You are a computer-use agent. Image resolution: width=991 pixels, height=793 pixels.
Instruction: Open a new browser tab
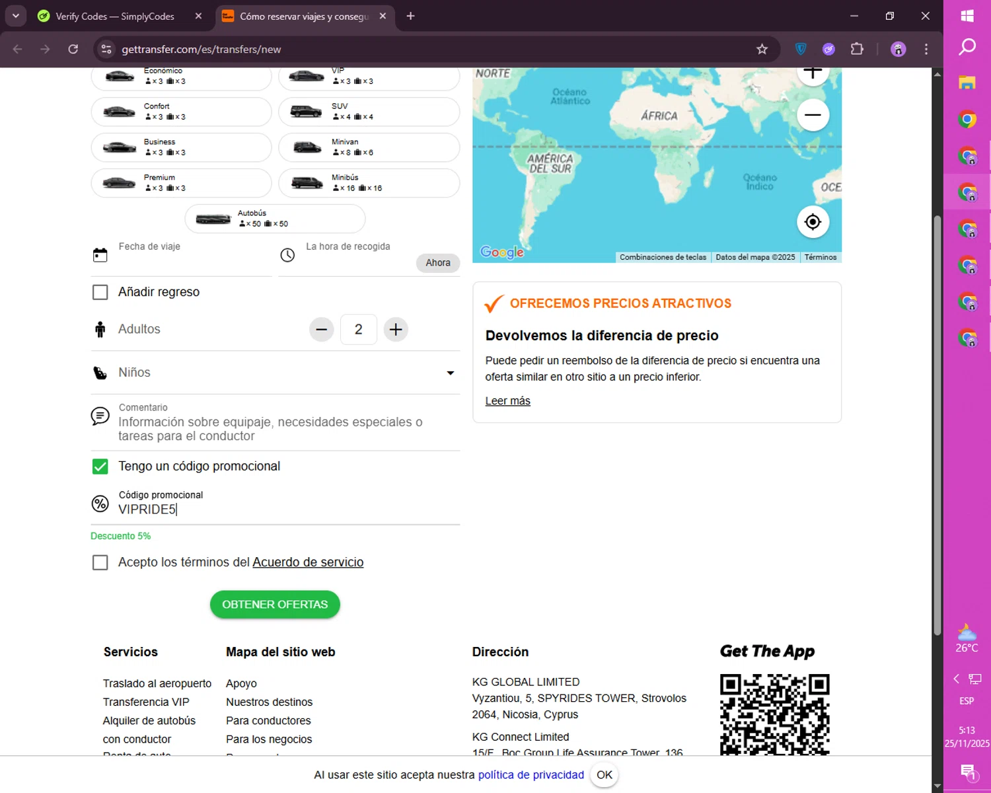pos(410,16)
